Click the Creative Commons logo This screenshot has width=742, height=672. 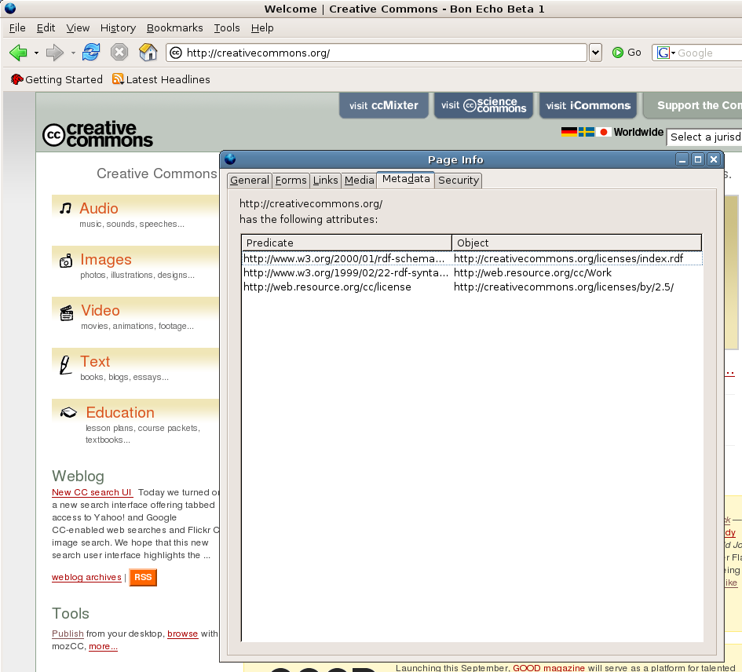(97, 134)
